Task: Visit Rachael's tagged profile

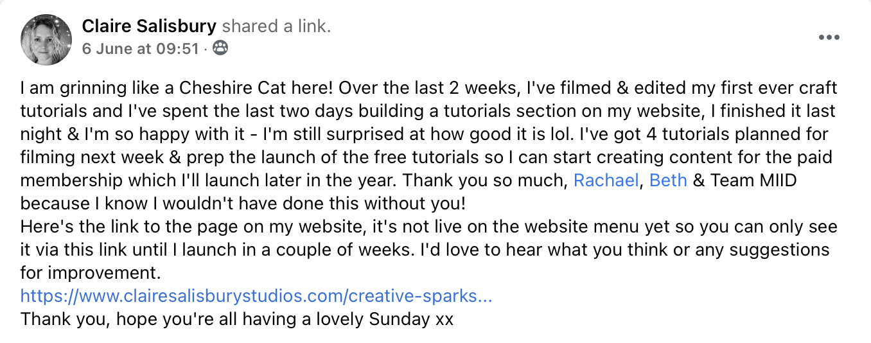Action: coord(606,180)
